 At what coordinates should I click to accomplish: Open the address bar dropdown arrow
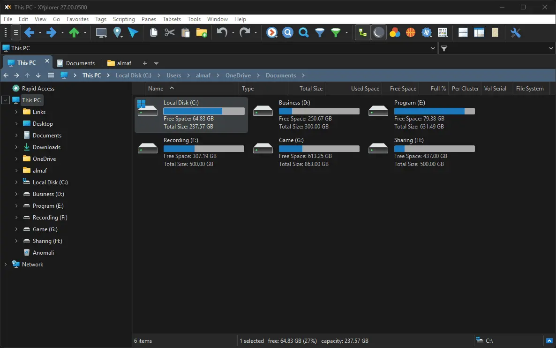pyautogui.click(x=433, y=48)
